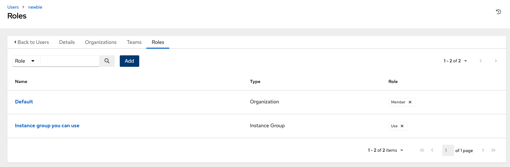Click the Users breadcrumb link
510x167 pixels.
point(13,7)
